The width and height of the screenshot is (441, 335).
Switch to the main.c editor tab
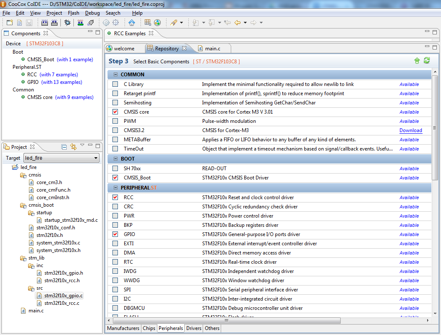click(x=212, y=49)
